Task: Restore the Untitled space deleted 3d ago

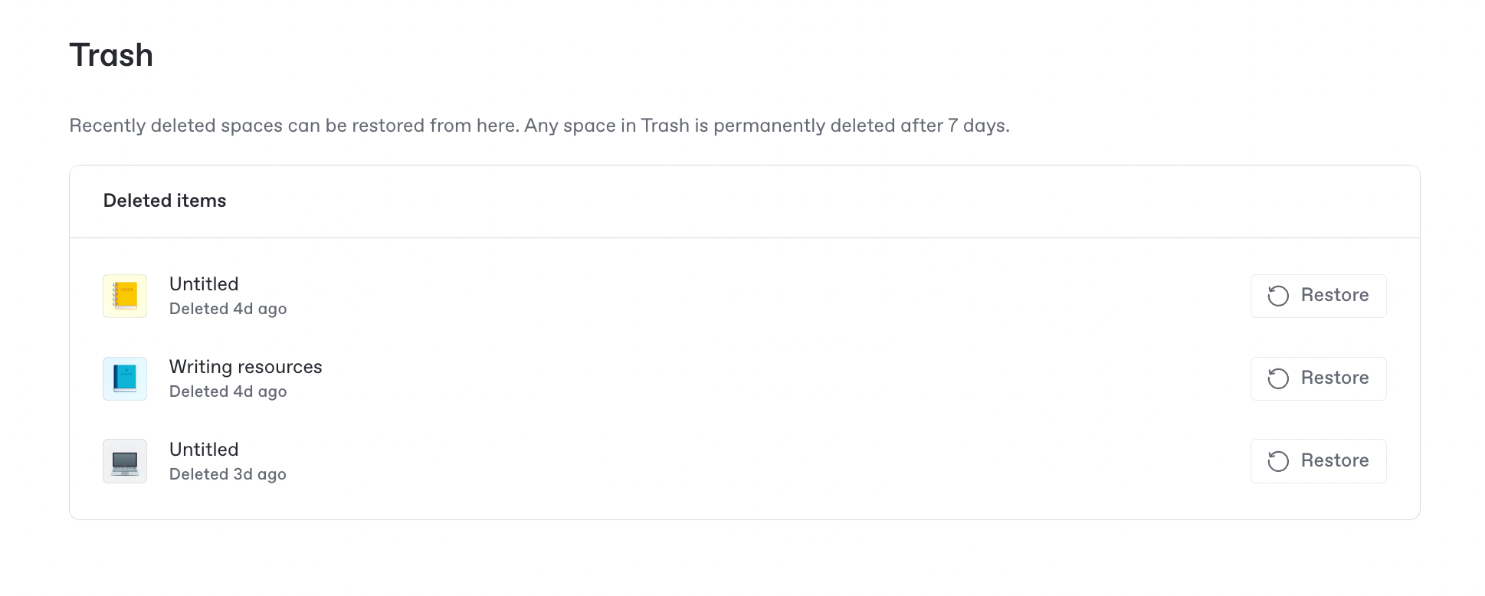Action: pos(1318,461)
